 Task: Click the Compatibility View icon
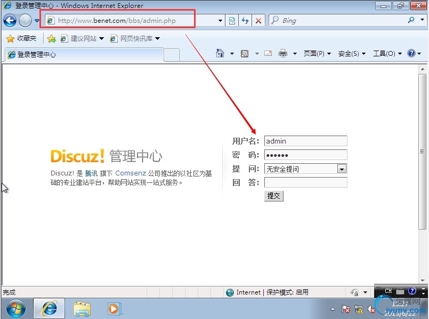point(232,21)
